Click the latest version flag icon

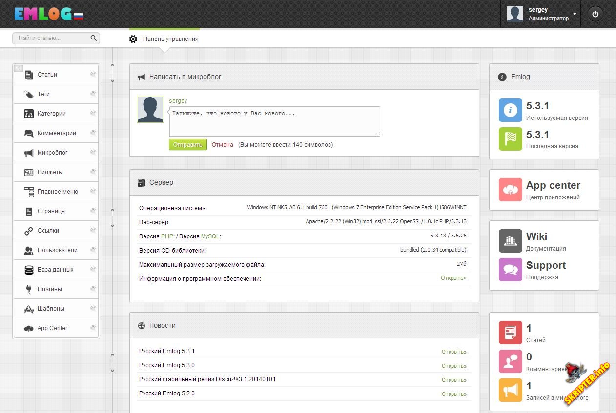tap(511, 139)
